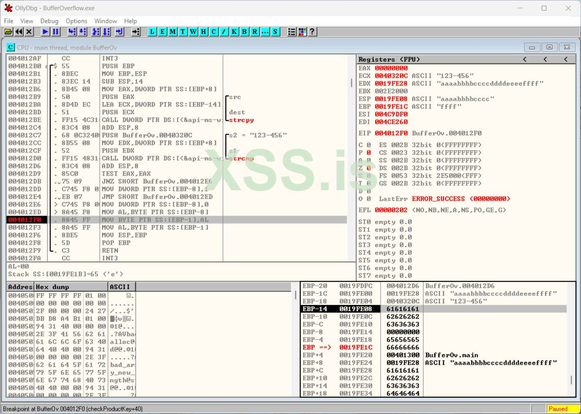Open the Help menu
This screenshot has width=581, height=414.
pos(131,21)
